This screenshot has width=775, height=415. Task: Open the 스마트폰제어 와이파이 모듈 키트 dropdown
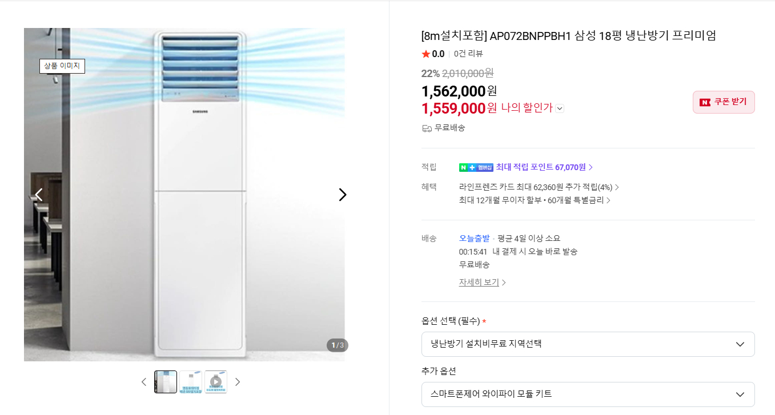click(588, 394)
